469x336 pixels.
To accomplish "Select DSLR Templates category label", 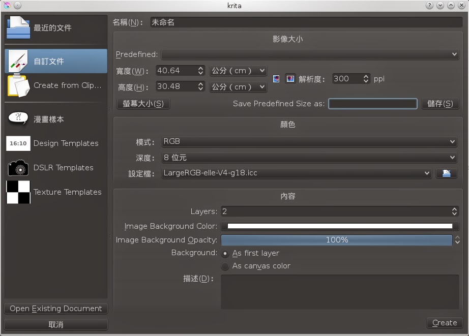I will pyautogui.click(x=64, y=168).
